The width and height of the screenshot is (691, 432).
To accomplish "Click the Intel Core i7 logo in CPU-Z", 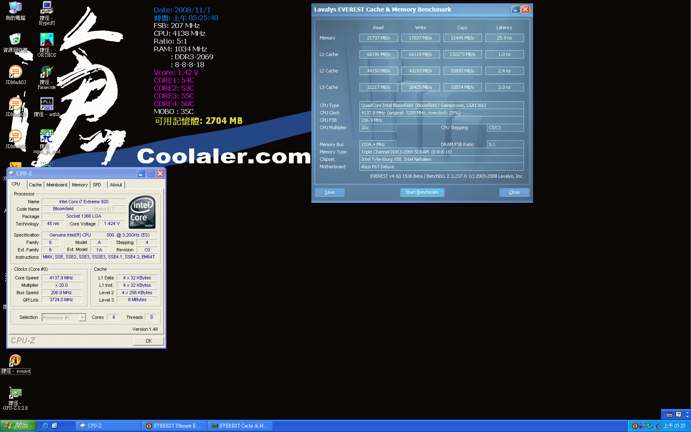I will click(142, 212).
